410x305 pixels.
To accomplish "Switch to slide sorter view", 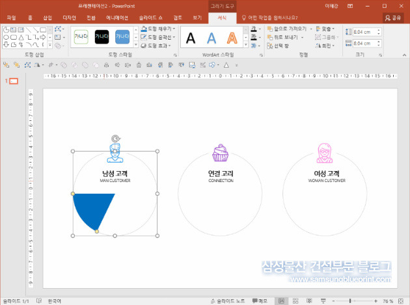I will (295, 301).
